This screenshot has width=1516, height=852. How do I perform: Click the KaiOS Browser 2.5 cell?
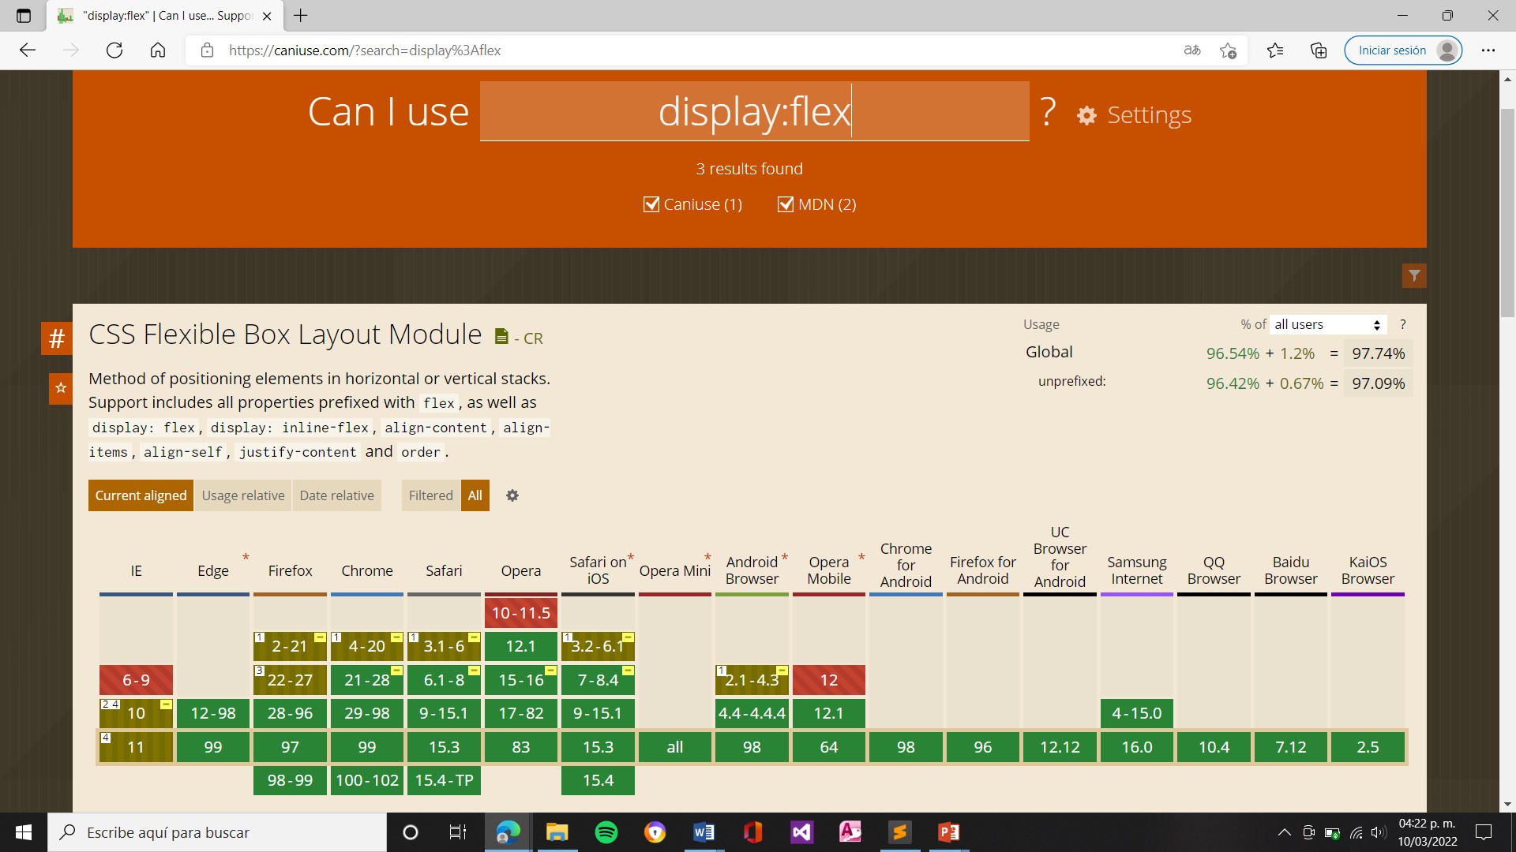pos(1368,747)
